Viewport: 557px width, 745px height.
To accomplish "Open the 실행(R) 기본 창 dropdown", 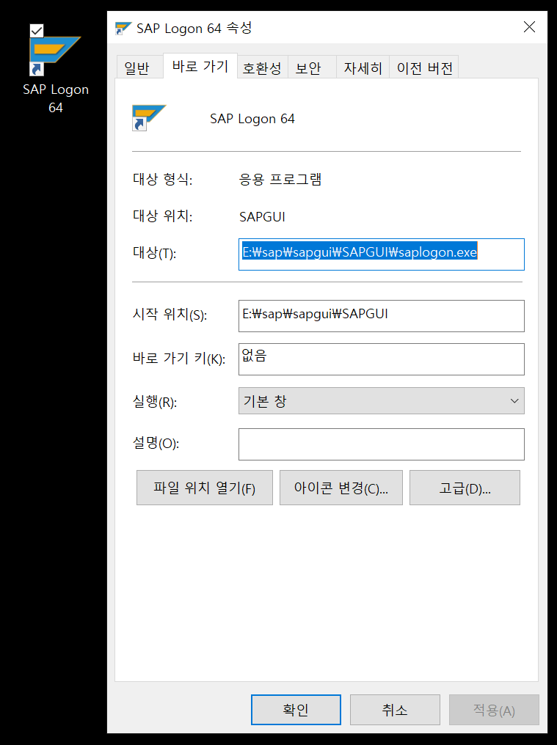I will [x=382, y=401].
